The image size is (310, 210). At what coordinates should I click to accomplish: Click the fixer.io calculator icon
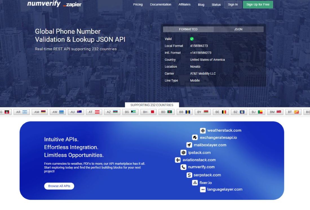[195, 183]
